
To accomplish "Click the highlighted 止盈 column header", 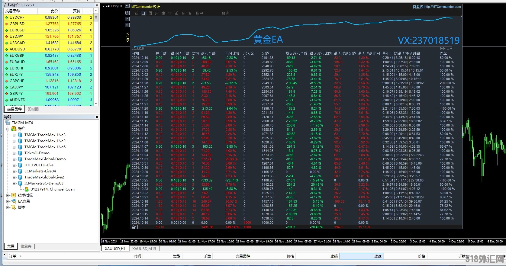I will tap(362, 256).
